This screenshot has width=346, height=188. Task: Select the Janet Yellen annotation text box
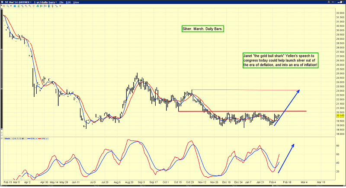280,60
